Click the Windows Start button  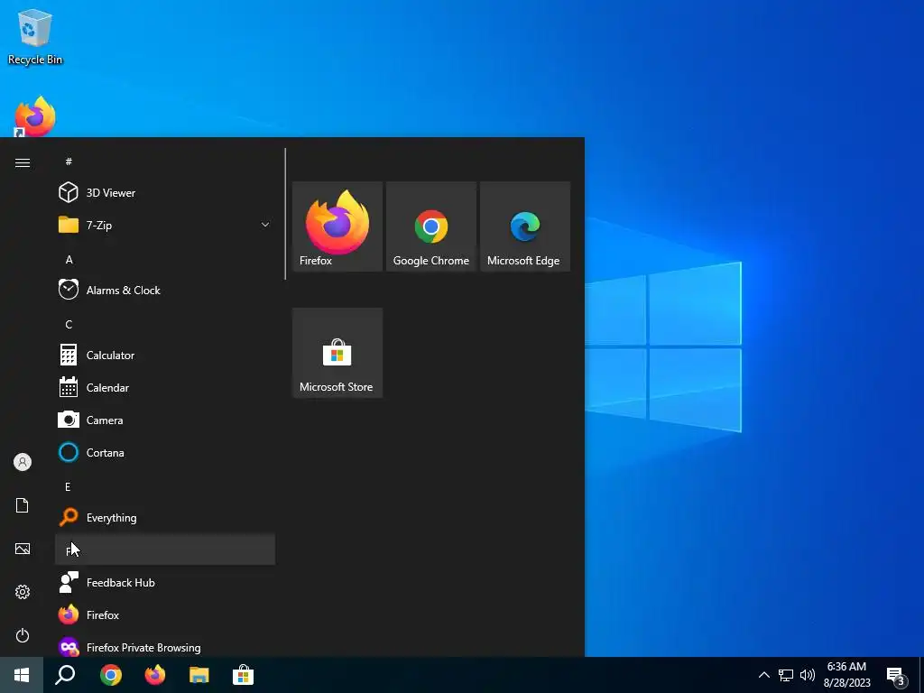pos(22,675)
